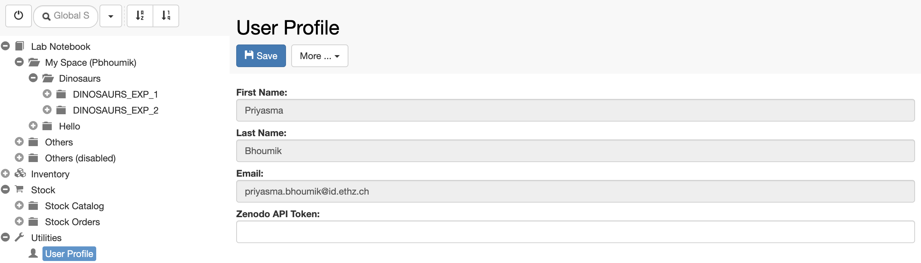Click the Stock shopping cart icon
921x263 pixels.
[19, 189]
